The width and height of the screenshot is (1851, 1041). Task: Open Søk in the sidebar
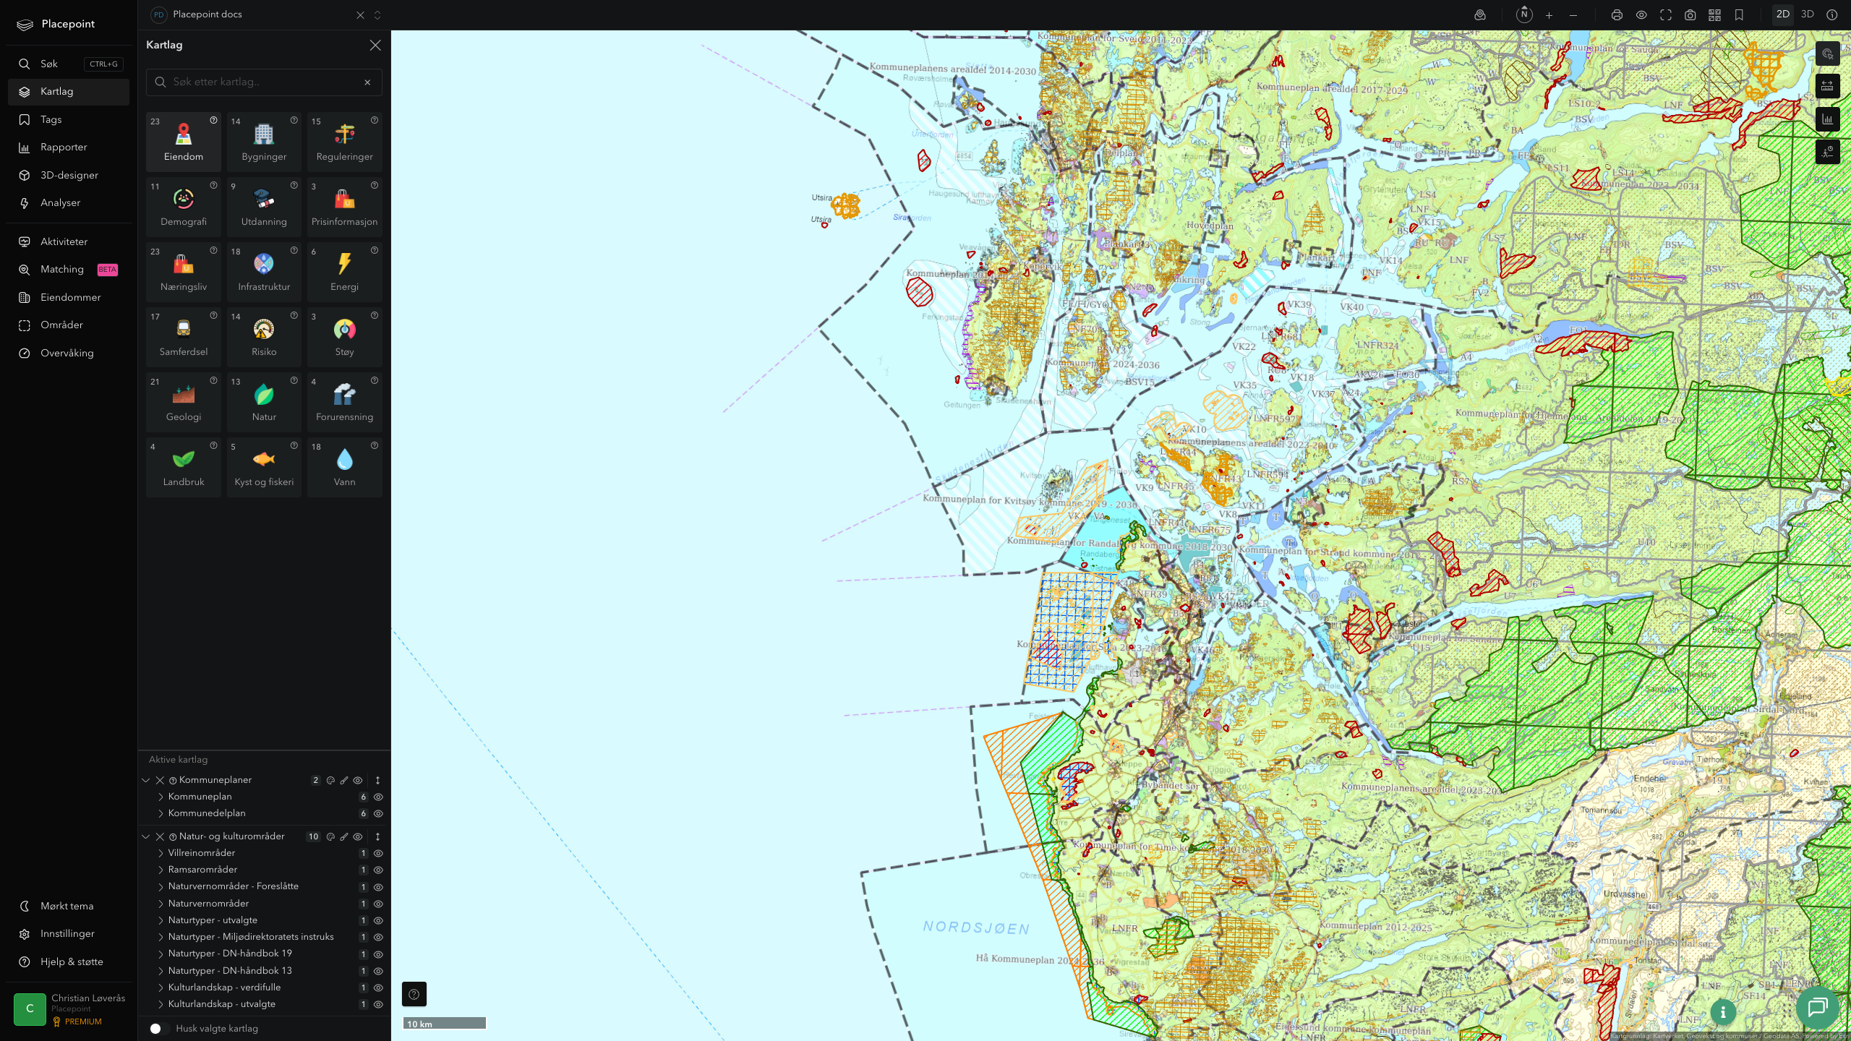coord(69,64)
